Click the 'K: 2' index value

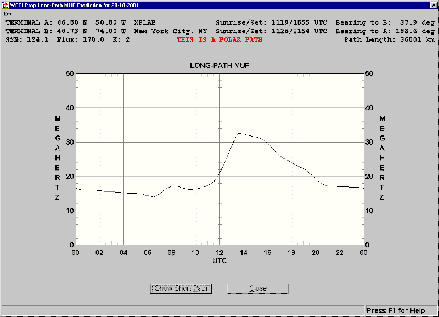(x=121, y=39)
